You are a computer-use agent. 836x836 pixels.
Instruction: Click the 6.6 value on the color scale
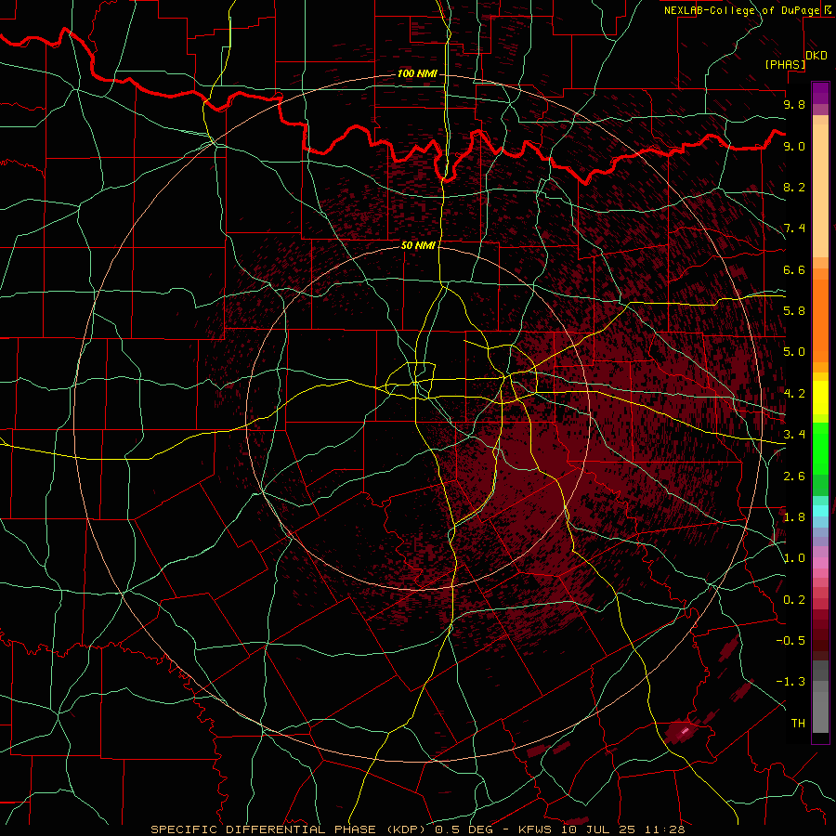click(794, 269)
